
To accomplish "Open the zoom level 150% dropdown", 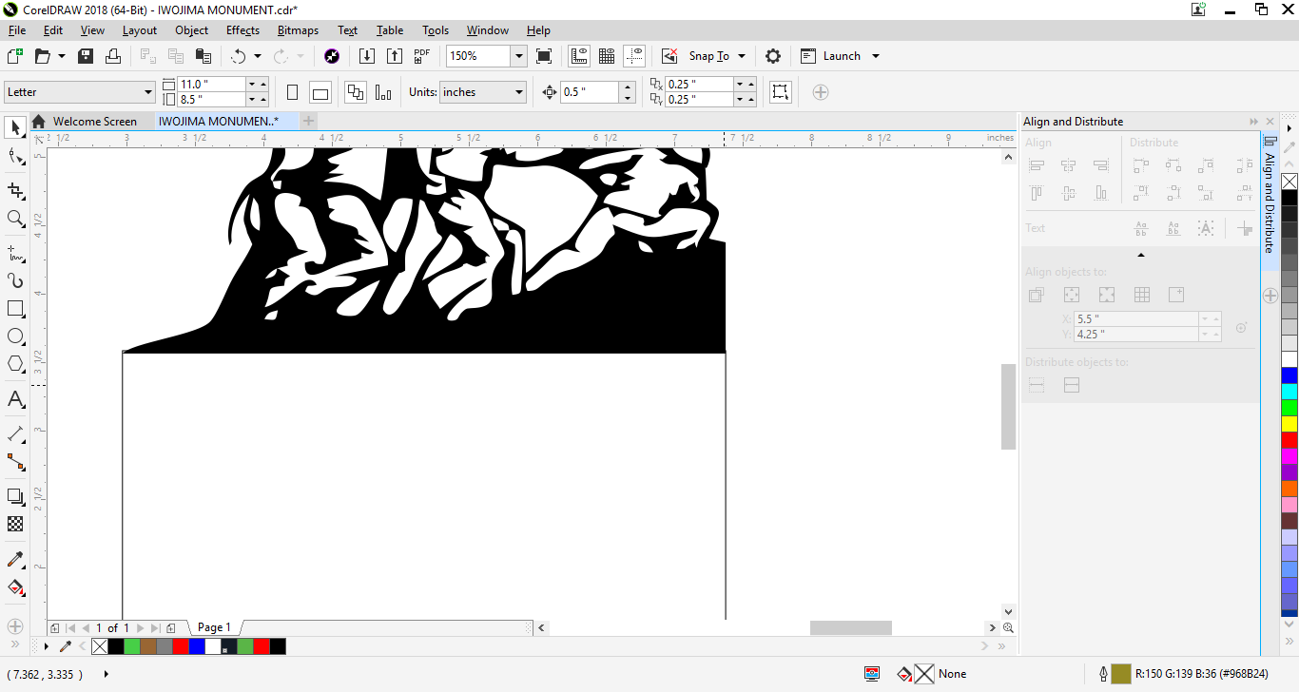I will (518, 56).
